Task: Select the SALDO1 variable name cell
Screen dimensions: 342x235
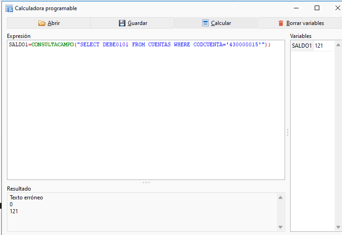Action: 302,46
